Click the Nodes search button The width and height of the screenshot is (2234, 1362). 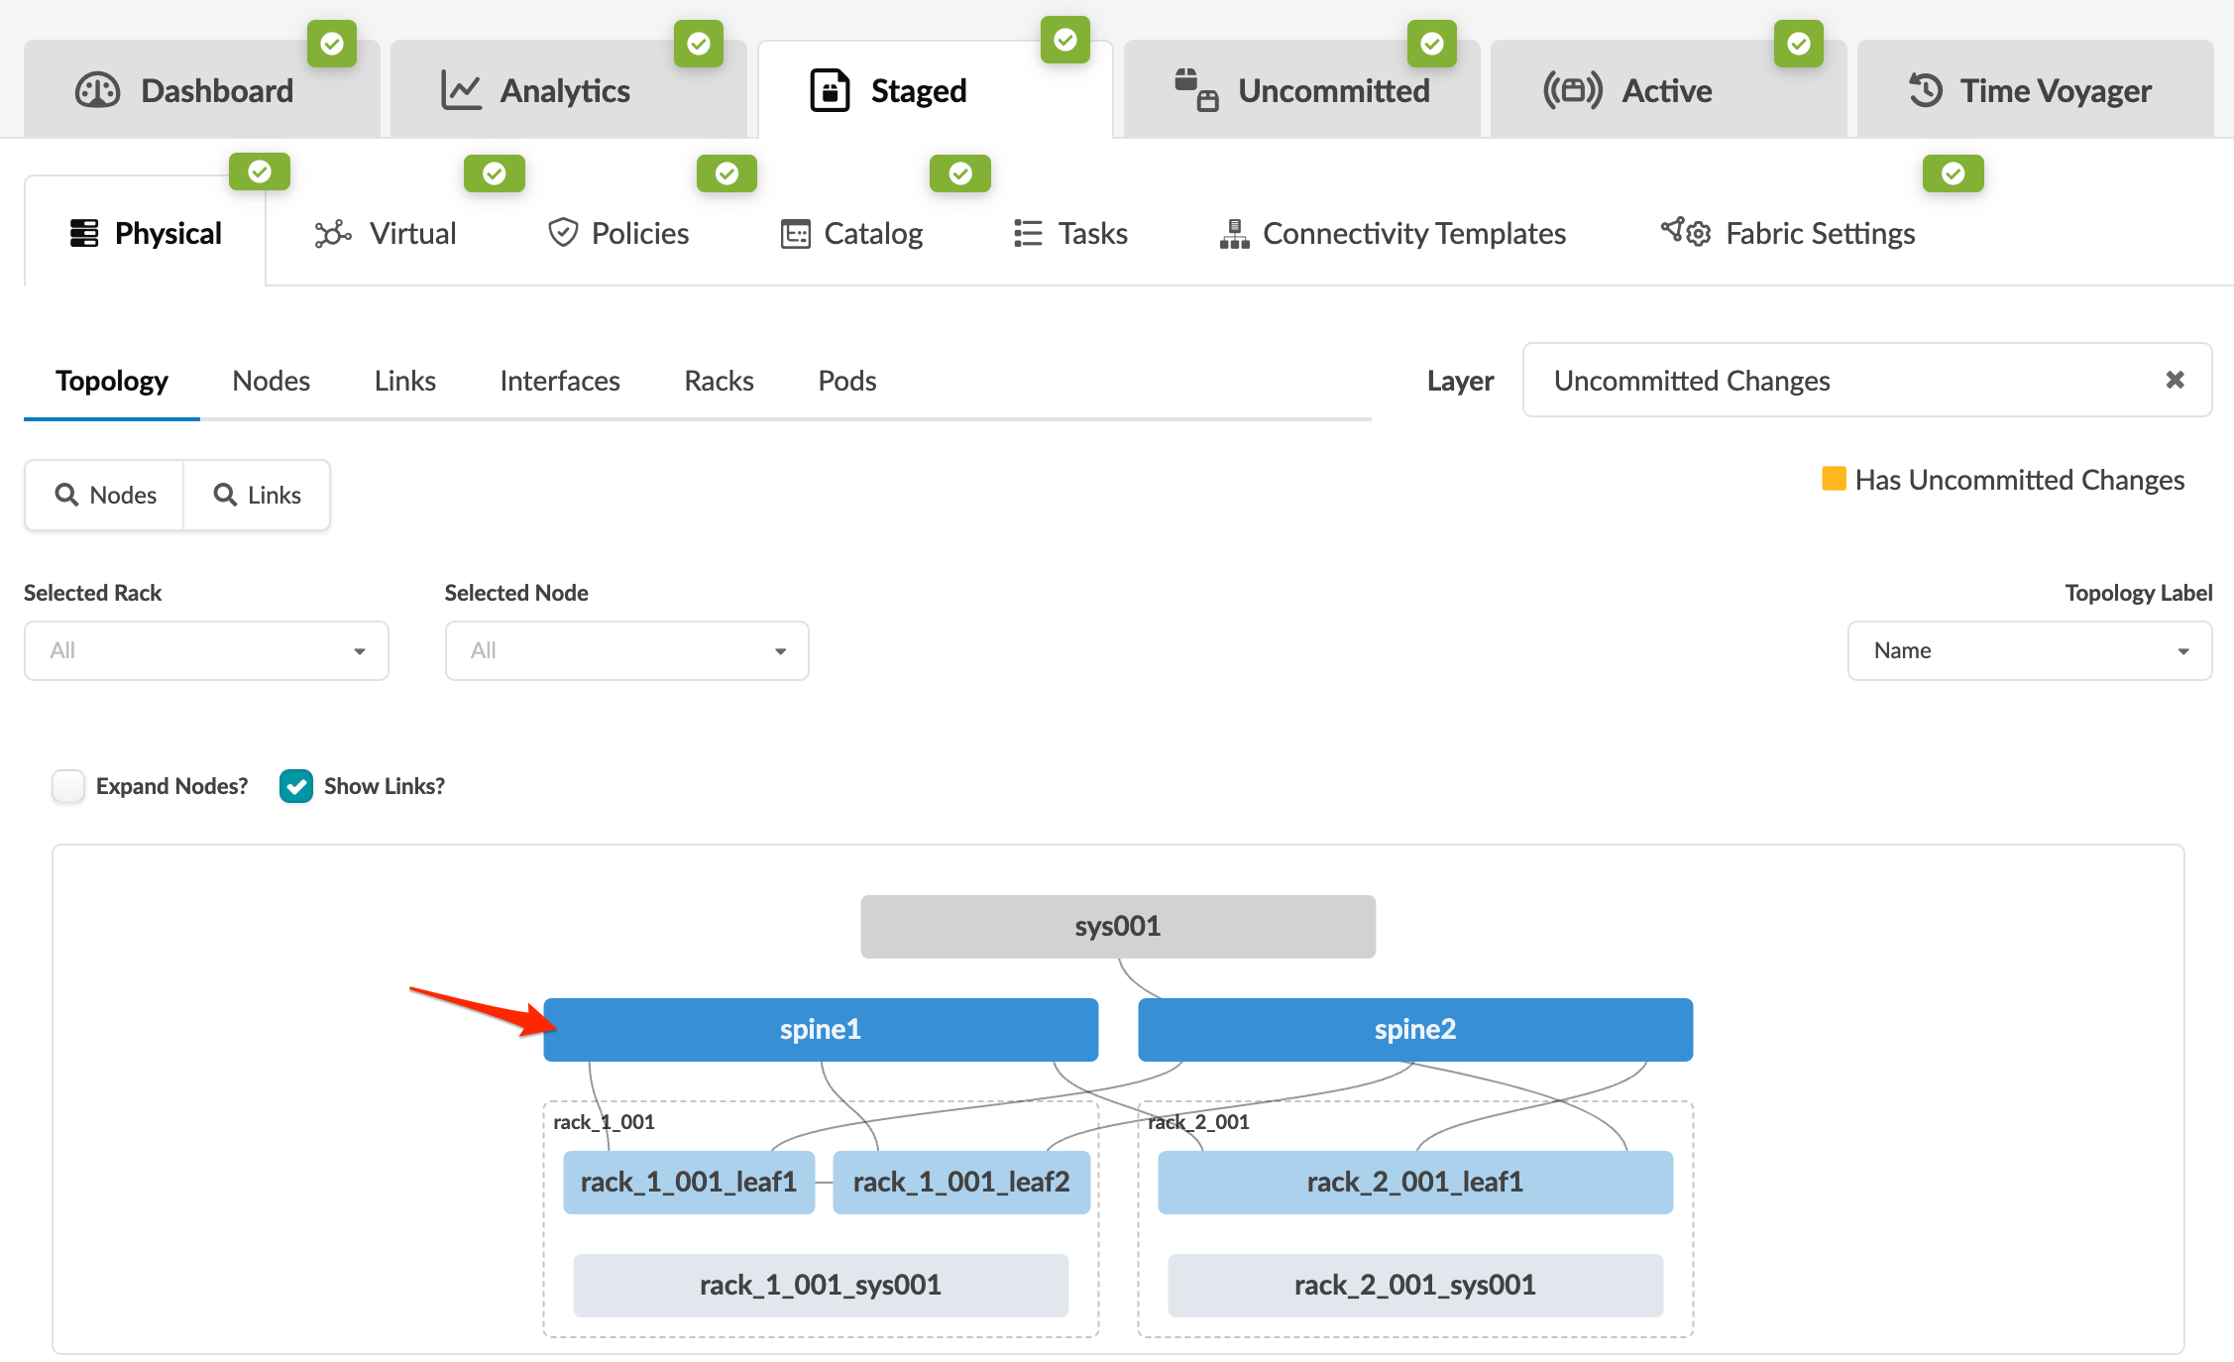pyautogui.click(x=105, y=495)
